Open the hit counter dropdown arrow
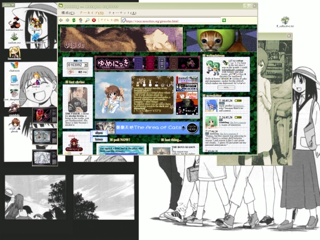This screenshot has width=320, height=240. pyautogui.click(x=86, y=65)
